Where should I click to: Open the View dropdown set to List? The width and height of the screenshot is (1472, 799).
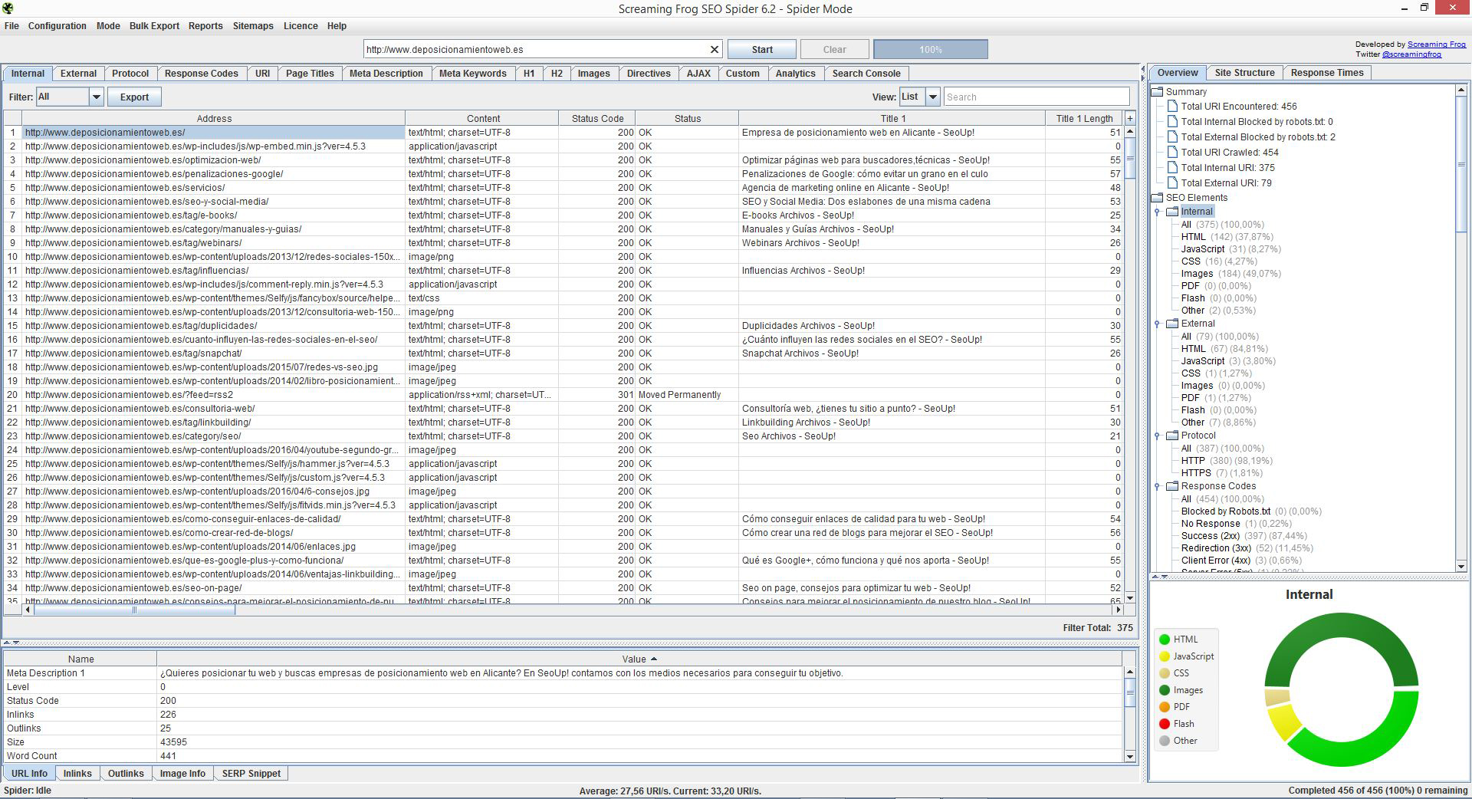pyautogui.click(x=932, y=97)
